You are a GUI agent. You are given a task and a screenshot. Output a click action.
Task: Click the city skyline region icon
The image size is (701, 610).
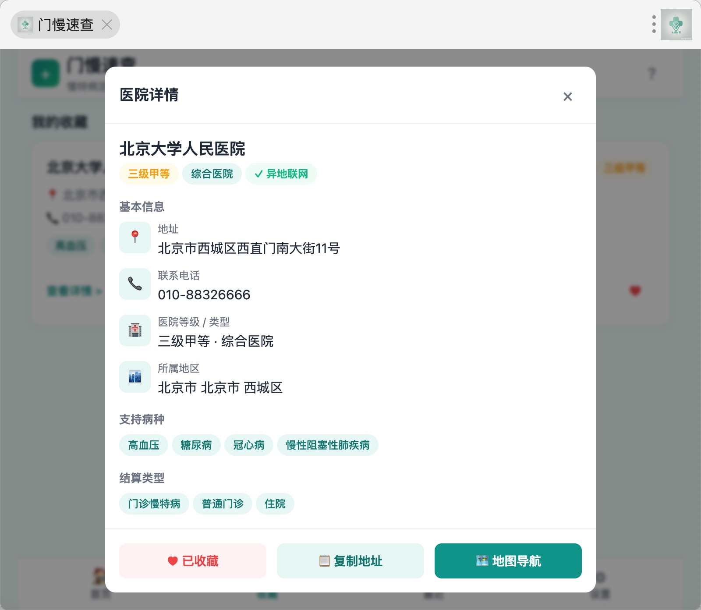point(135,377)
